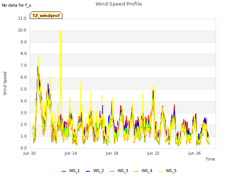This screenshot has width=238, height=178.
Task: Toggle the WS_2 blue legend swatch
Action: (x=88, y=171)
